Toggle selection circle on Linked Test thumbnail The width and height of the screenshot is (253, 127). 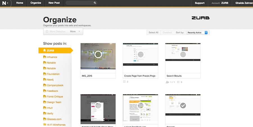(141, 105)
